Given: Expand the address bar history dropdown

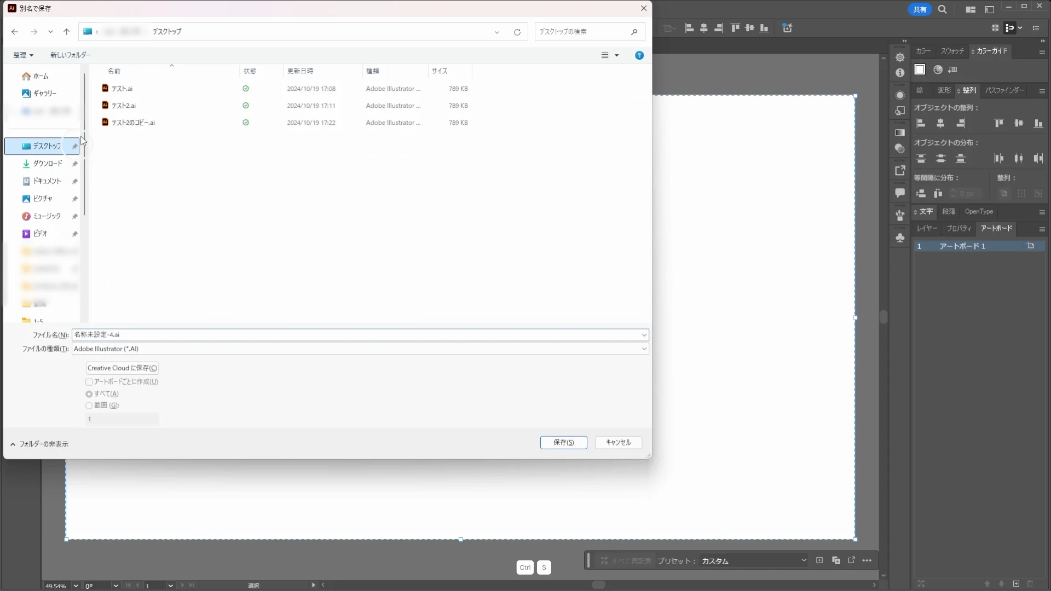Looking at the screenshot, I should coord(496,32).
